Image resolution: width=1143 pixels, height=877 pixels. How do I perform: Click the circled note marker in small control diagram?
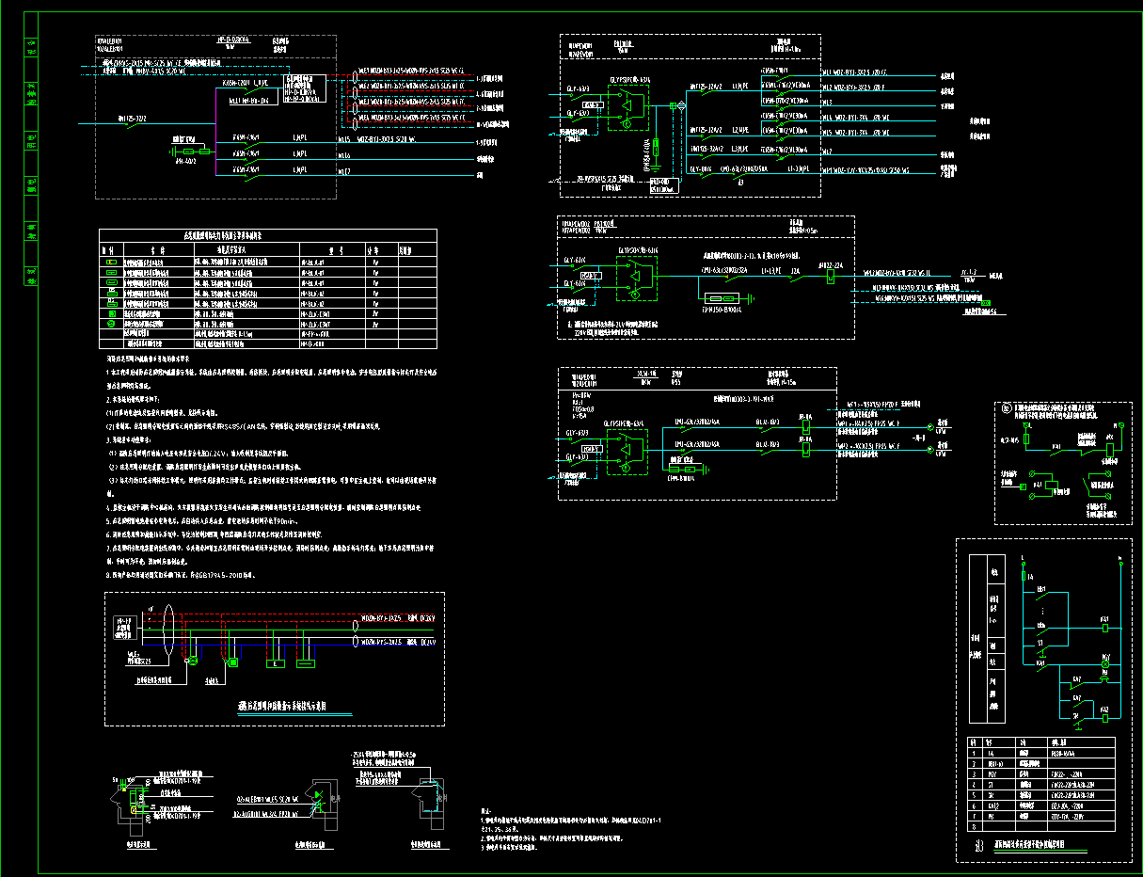1004,409
